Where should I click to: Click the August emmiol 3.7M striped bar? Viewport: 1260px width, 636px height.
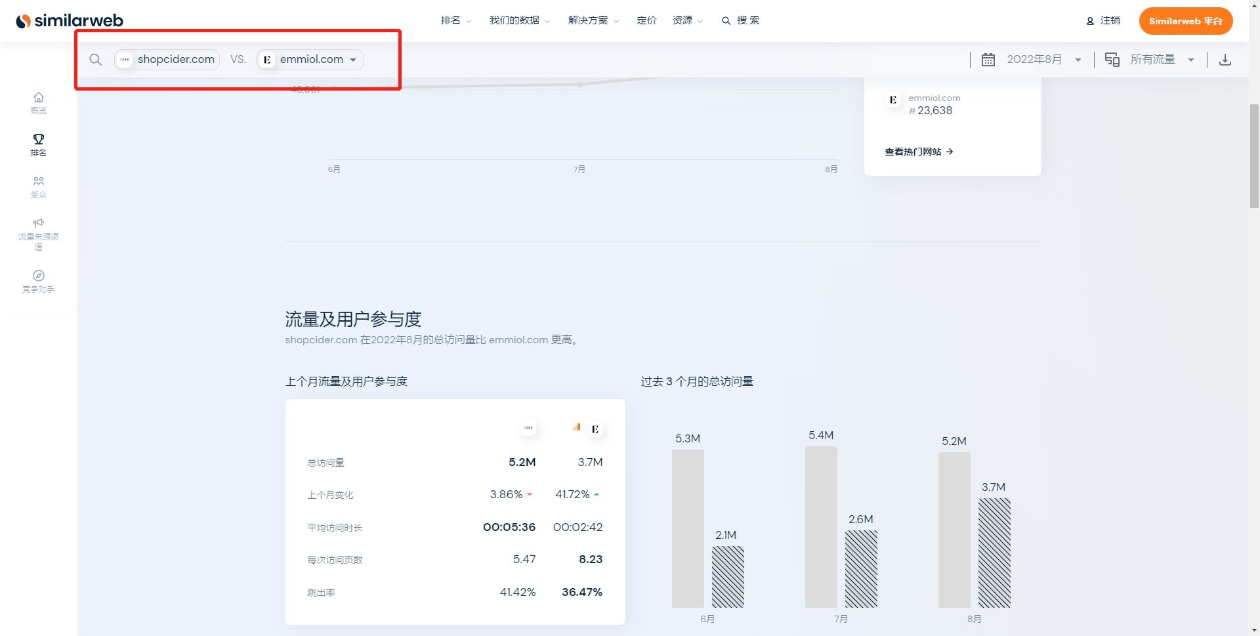[x=994, y=553]
